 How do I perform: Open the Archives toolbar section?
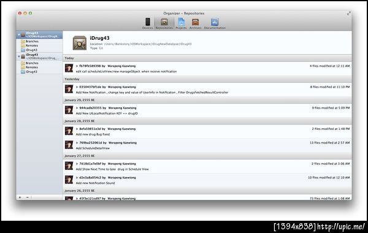[x=195, y=23]
